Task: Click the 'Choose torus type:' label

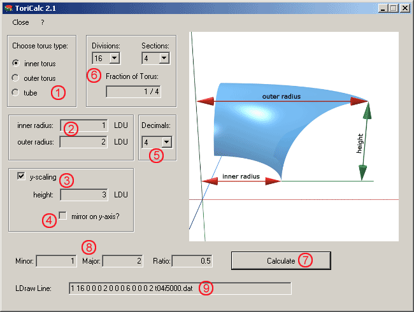Action: pyautogui.click(x=40, y=46)
